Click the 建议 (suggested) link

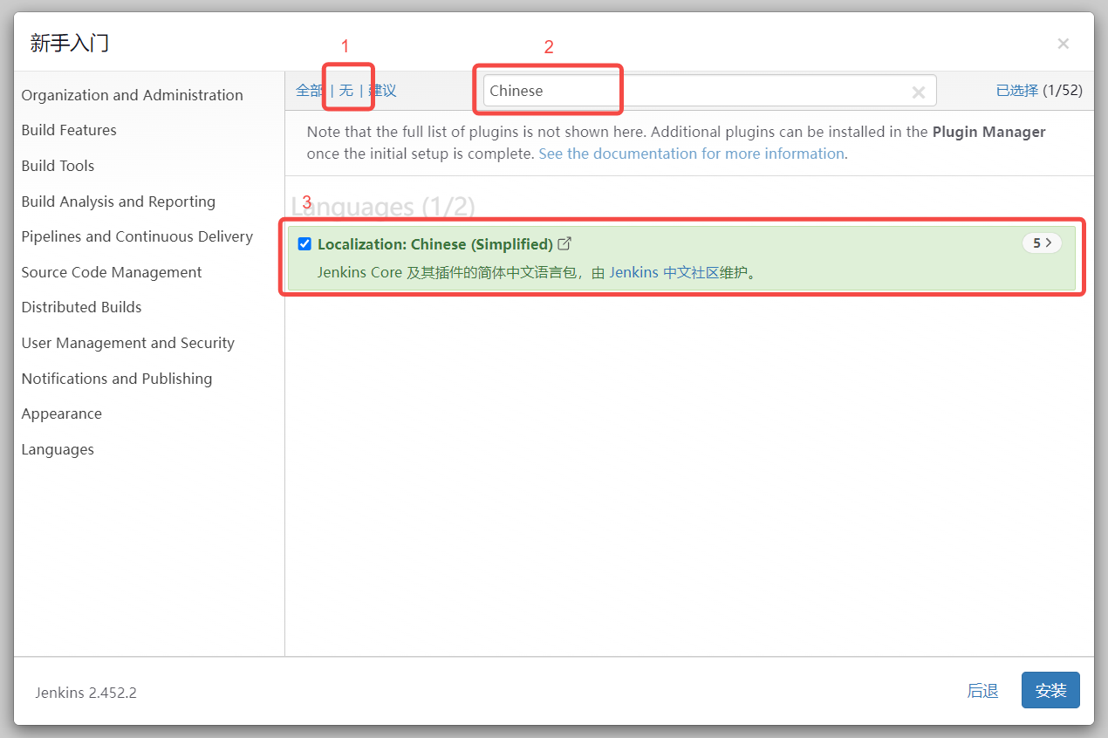coord(382,91)
